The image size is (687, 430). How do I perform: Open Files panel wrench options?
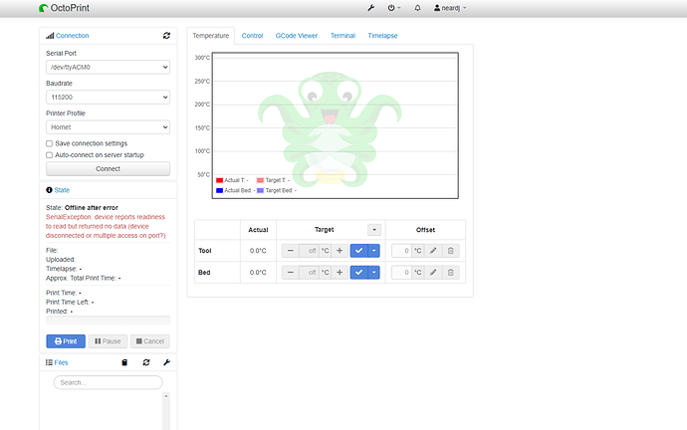(x=166, y=362)
